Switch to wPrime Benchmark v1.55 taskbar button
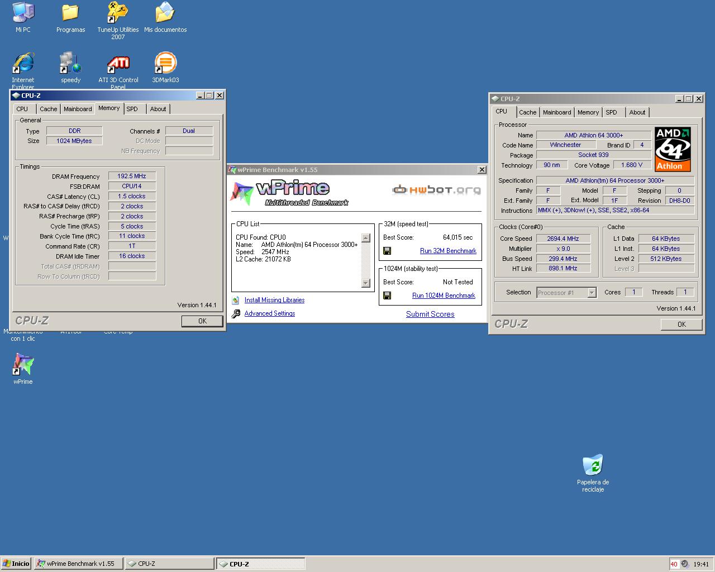 tap(78, 564)
